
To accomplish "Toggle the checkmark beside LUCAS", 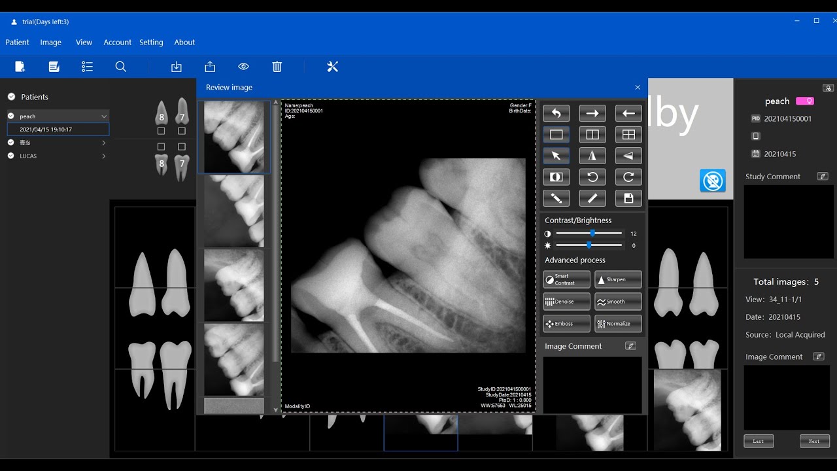I will (x=11, y=156).
